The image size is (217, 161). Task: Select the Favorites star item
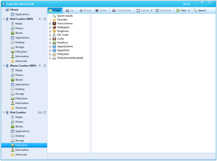click(62, 20)
